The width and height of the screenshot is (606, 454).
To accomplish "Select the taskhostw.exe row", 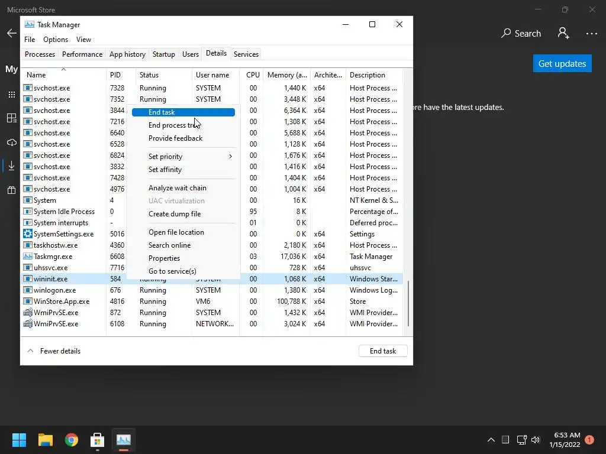I will click(212, 245).
